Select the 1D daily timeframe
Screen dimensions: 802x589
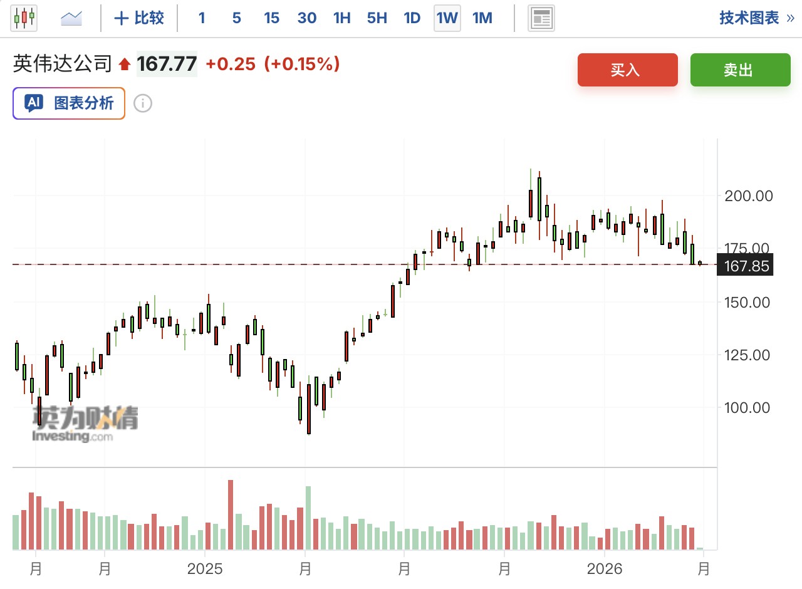(412, 18)
